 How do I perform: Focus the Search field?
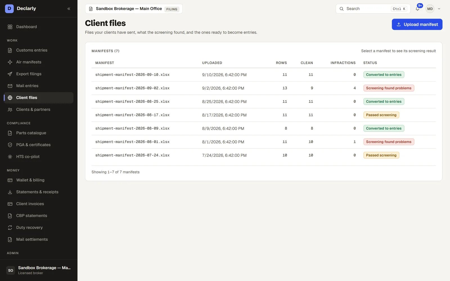coord(373,9)
